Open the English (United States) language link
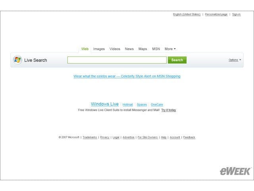Viewport: 254px width, 191px height. (x=187, y=14)
